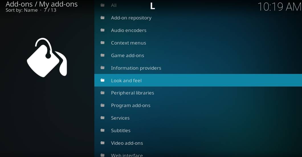Click folder icon next to Peripheral libraries
This screenshot has width=302, height=157.
point(103,93)
